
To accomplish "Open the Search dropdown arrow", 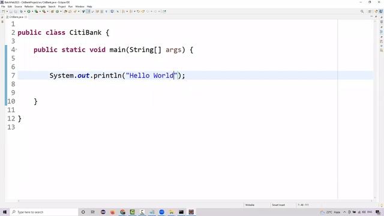I will (79, 11).
